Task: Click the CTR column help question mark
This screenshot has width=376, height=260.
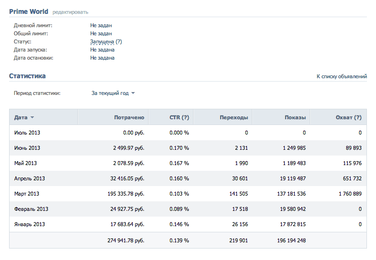Action: pos(185,117)
